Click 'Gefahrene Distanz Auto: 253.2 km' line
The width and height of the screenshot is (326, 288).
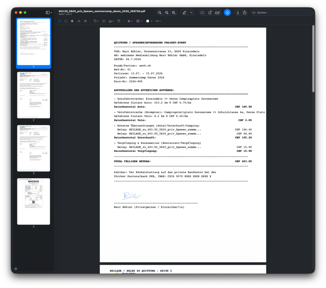pyautogui.click(x=152, y=103)
